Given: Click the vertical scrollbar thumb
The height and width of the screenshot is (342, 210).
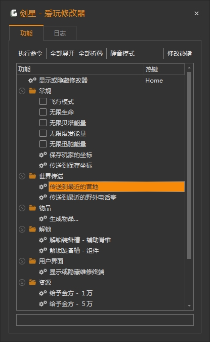Looking at the screenshot, I should click(x=189, y=165).
